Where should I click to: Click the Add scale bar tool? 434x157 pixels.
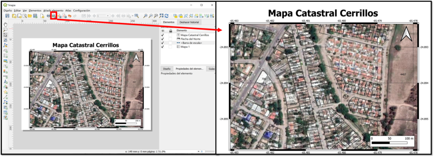click(5, 77)
